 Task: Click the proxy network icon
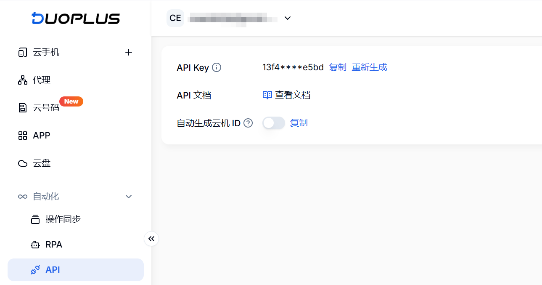point(23,80)
